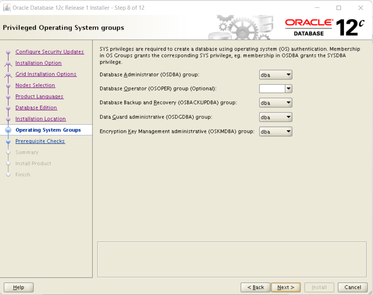Click the 'Data Guard administrative (OSDGDBA) group:' label
Screen dimensions: 373x295
coord(156,117)
